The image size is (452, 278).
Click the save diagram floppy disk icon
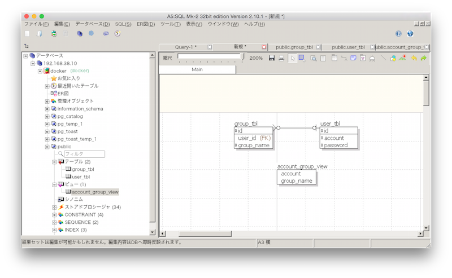tap(272, 58)
